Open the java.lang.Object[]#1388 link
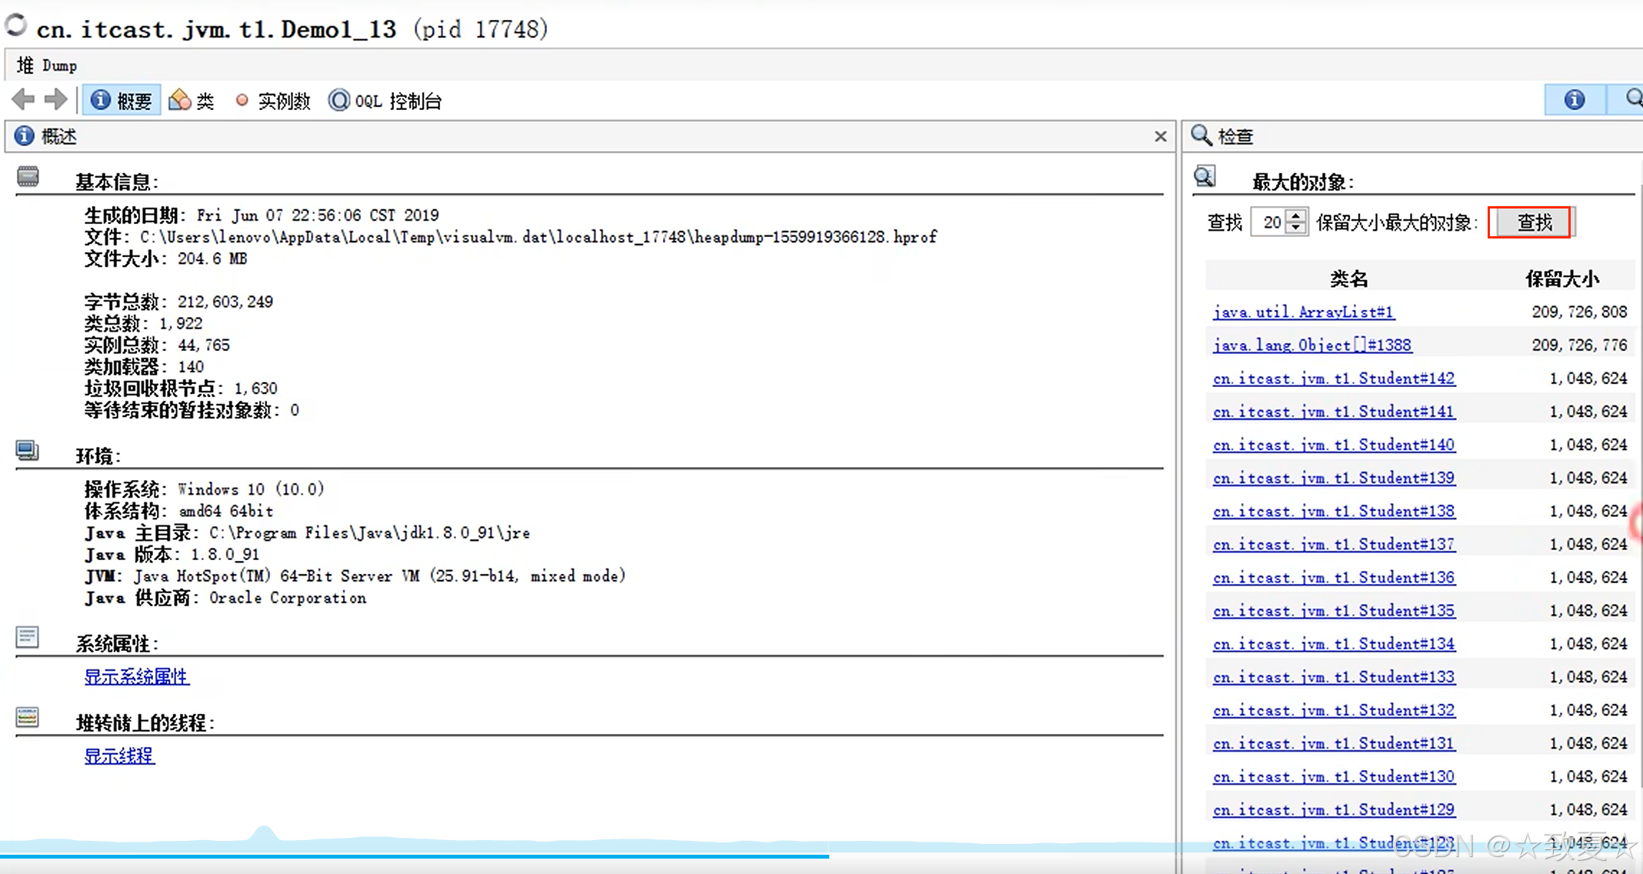 [1311, 345]
